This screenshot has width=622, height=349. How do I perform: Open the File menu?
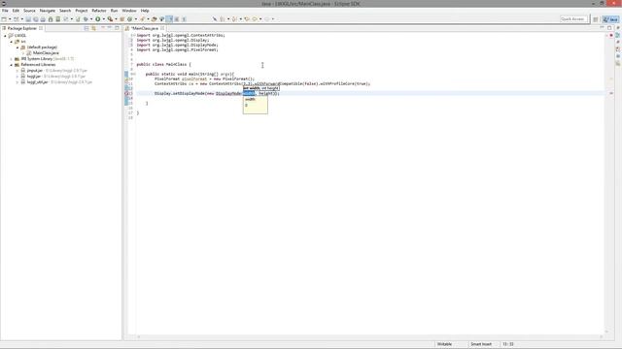coord(5,11)
